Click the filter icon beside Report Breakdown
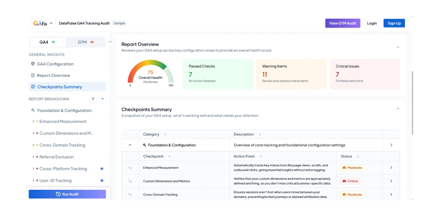The image size is (439, 216). 93,99
